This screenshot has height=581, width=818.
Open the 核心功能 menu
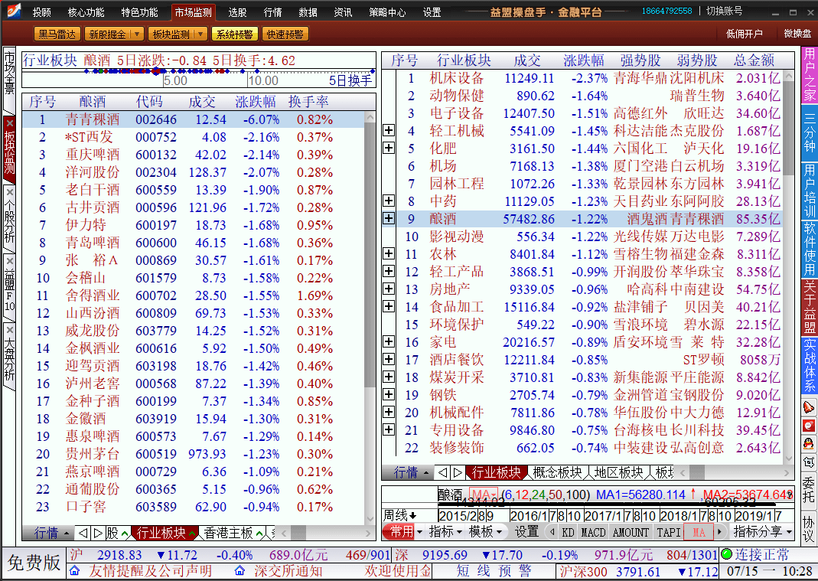click(x=86, y=12)
